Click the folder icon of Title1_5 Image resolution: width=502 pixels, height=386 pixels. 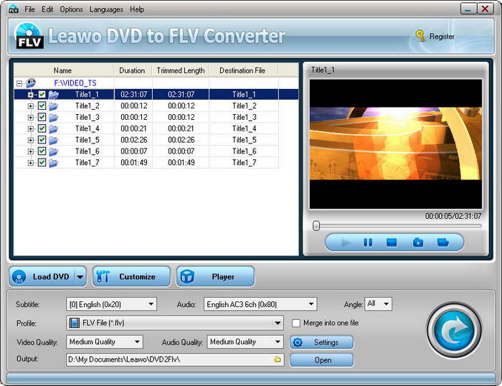[54, 140]
